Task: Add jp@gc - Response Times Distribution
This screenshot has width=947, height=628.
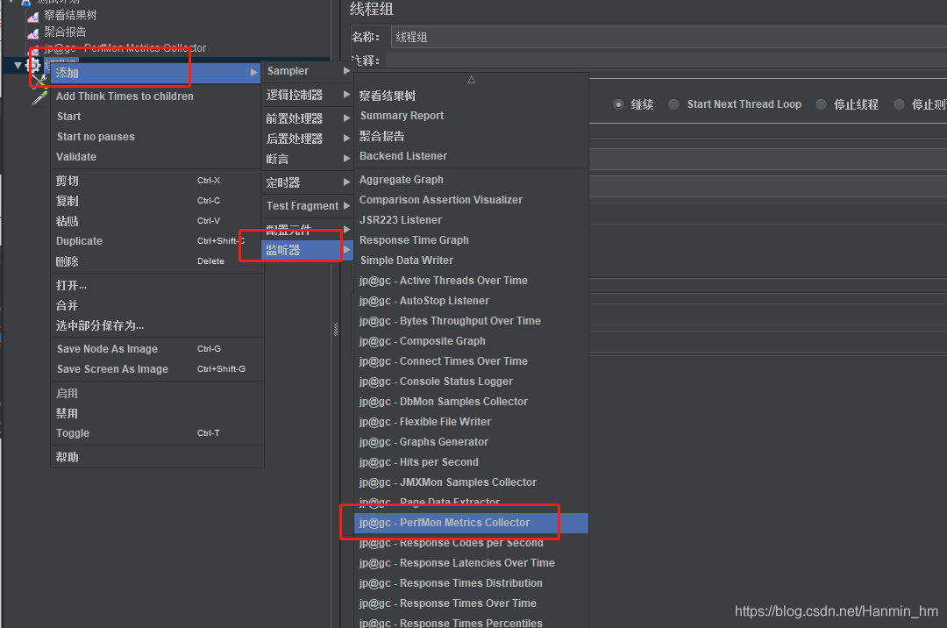Action: point(471,583)
